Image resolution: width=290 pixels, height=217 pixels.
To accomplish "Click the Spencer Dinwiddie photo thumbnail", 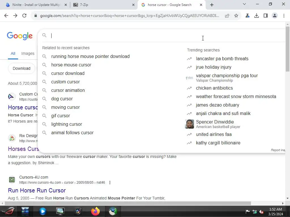I will [x=189, y=124].
